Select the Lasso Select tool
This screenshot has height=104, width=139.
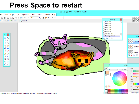point(5,40)
